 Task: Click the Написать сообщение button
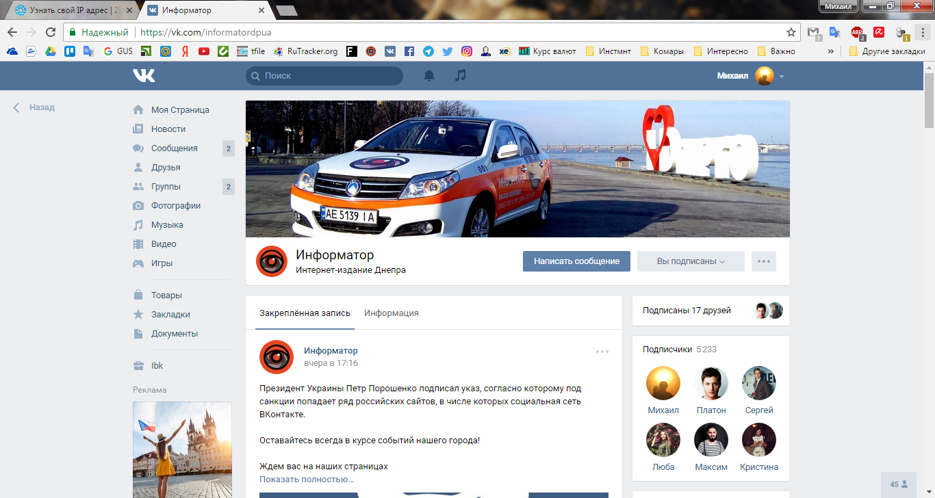[x=576, y=261]
